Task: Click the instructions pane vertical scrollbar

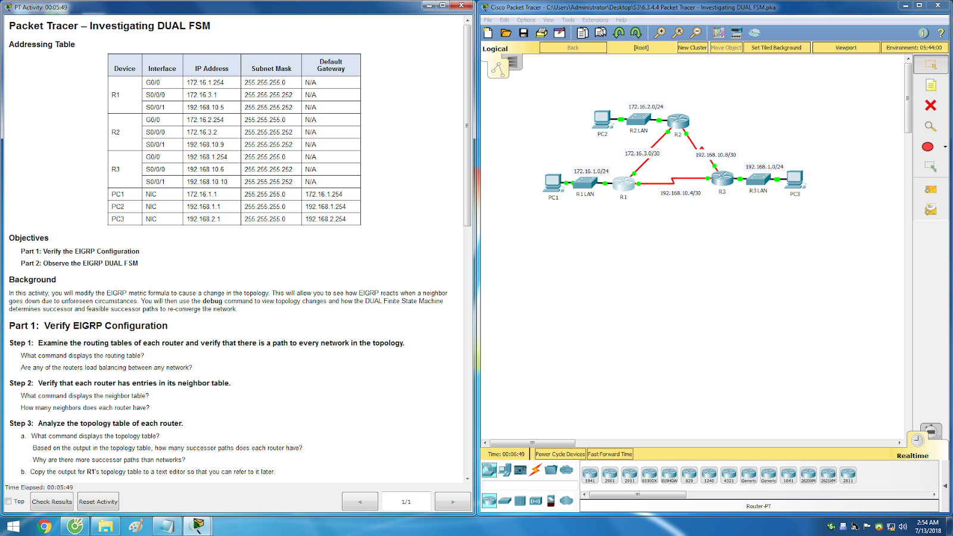Action: point(468,125)
